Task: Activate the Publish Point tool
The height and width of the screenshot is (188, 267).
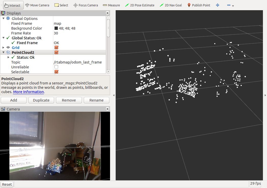Action: pos(198,5)
